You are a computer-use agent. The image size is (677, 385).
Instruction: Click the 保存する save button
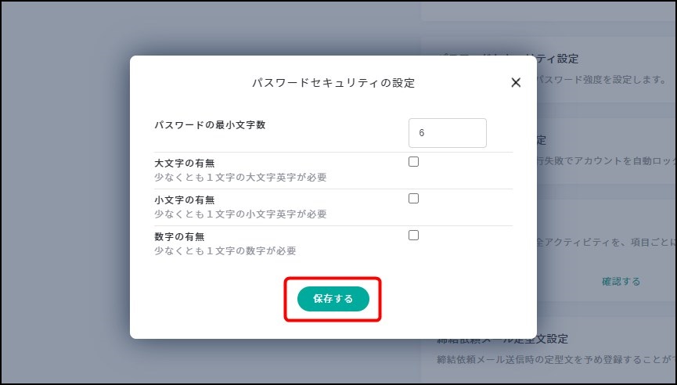[333, 299]
